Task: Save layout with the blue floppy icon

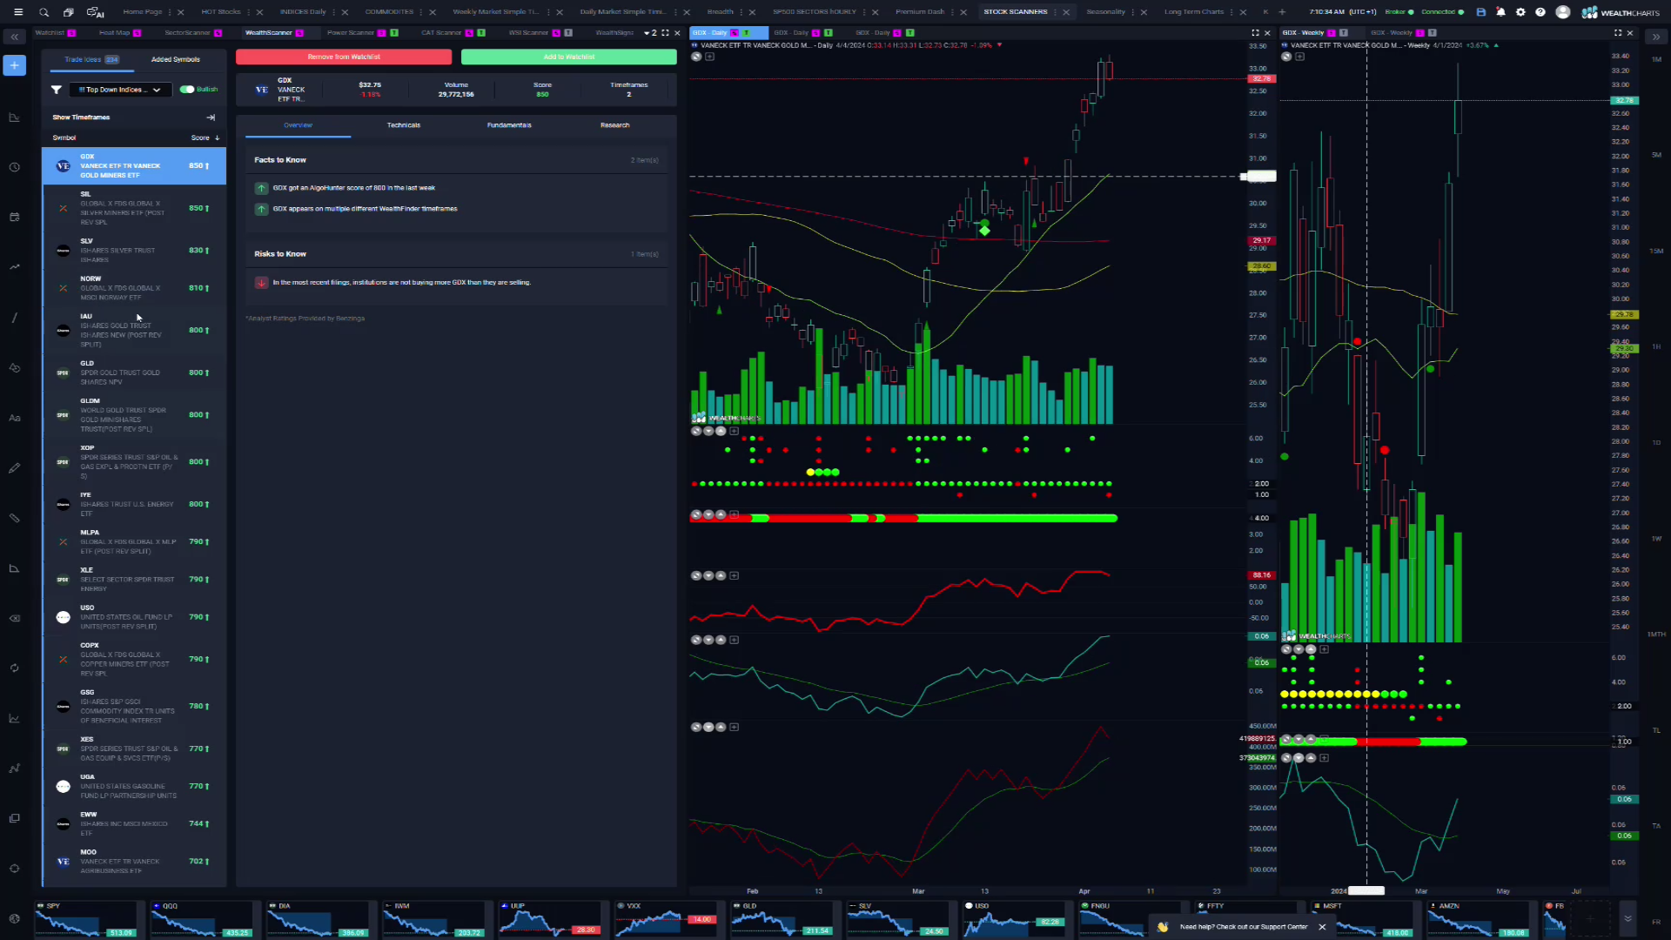Action: point(1481,12)
